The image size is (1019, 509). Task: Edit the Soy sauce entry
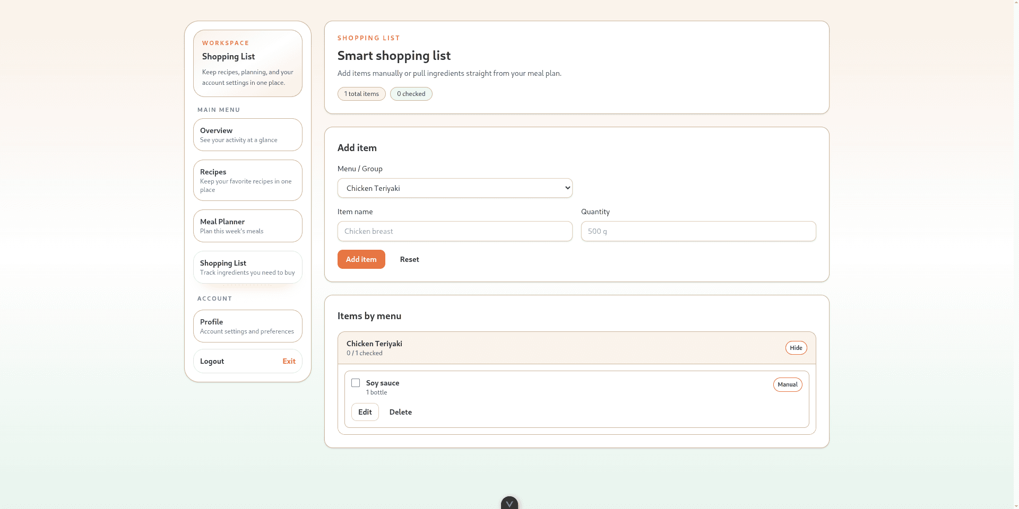pyautogui.click(x=365, y=412)
